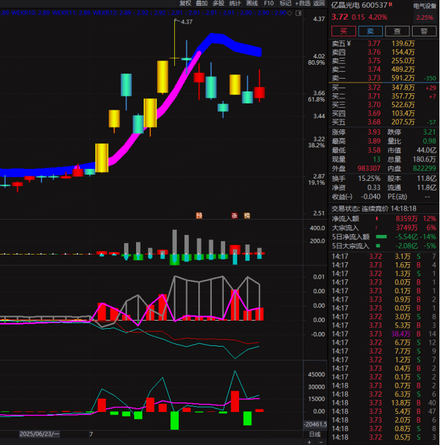Click the 净流入额 8359万 row

click(x=383, y=219)
